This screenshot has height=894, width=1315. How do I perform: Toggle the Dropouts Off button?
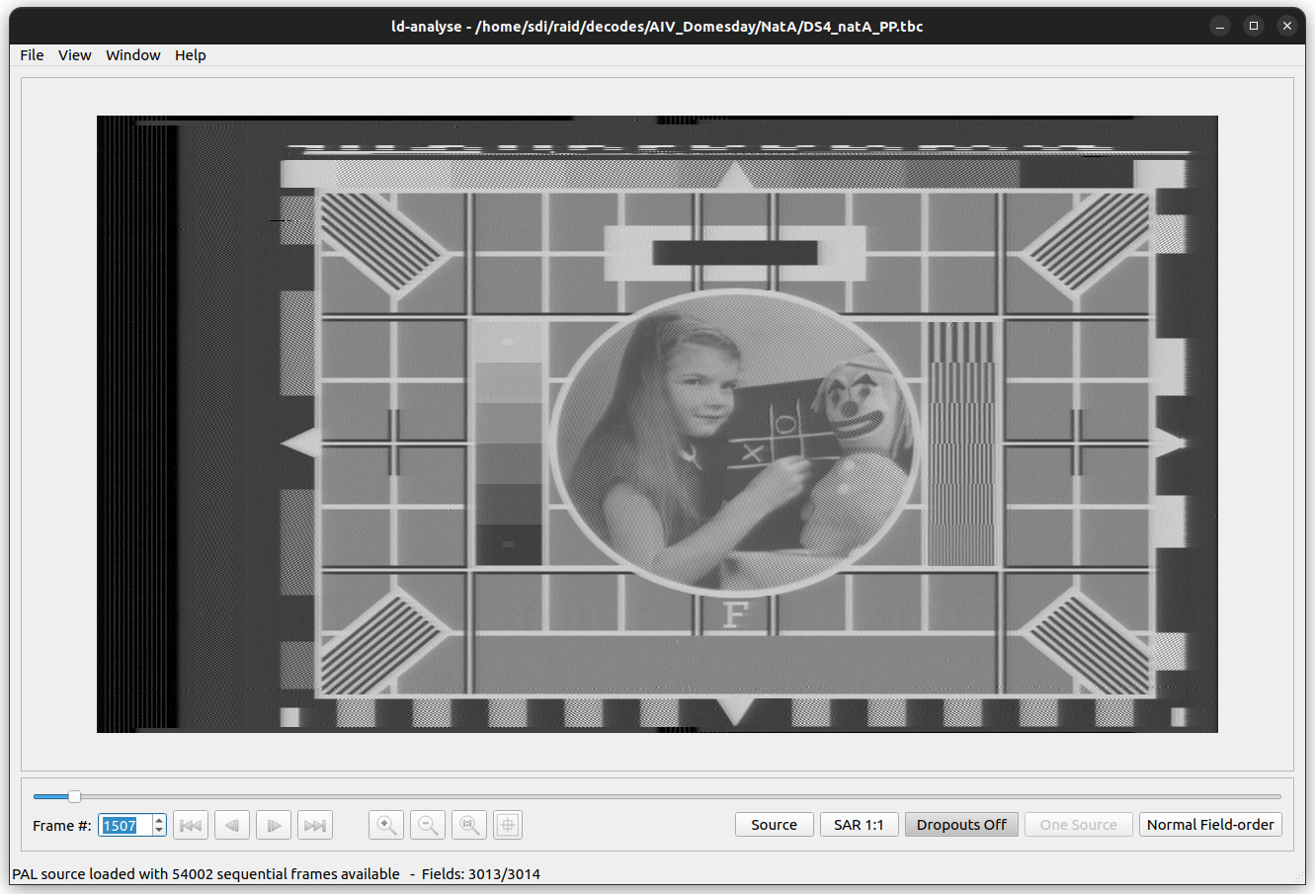click(x=961, y=825)
